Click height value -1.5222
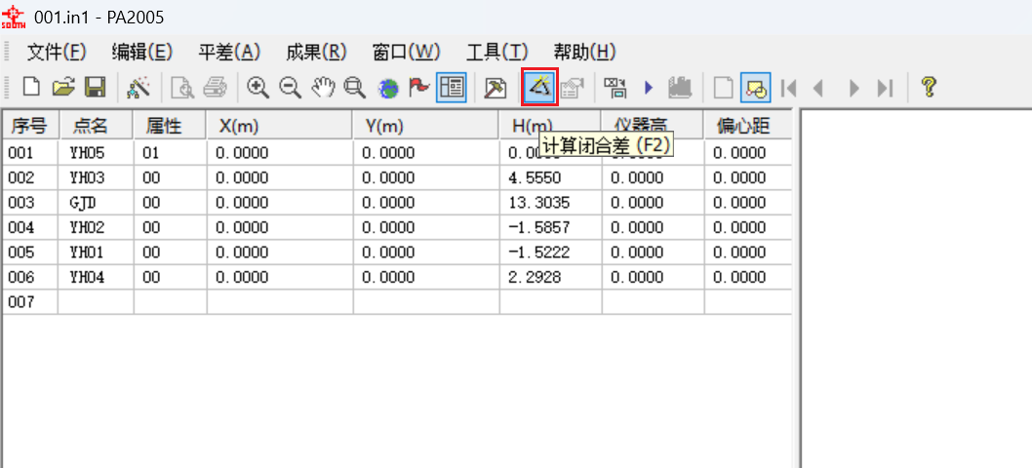The height and width of the screenshot is (468, 1032). (x=551, y=253)
